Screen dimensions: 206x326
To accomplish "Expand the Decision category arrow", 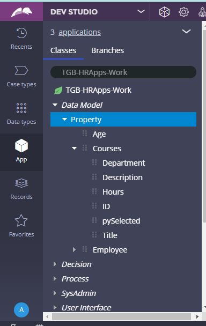I will [x=55, y=264].
